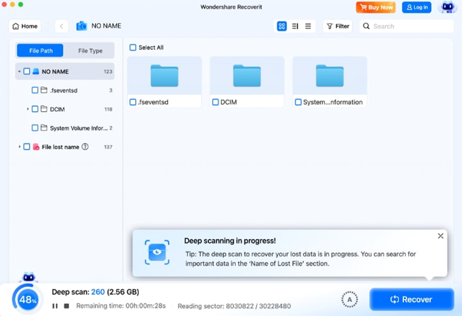Select System Volume Infor... tree row

(x=65, y=128)
